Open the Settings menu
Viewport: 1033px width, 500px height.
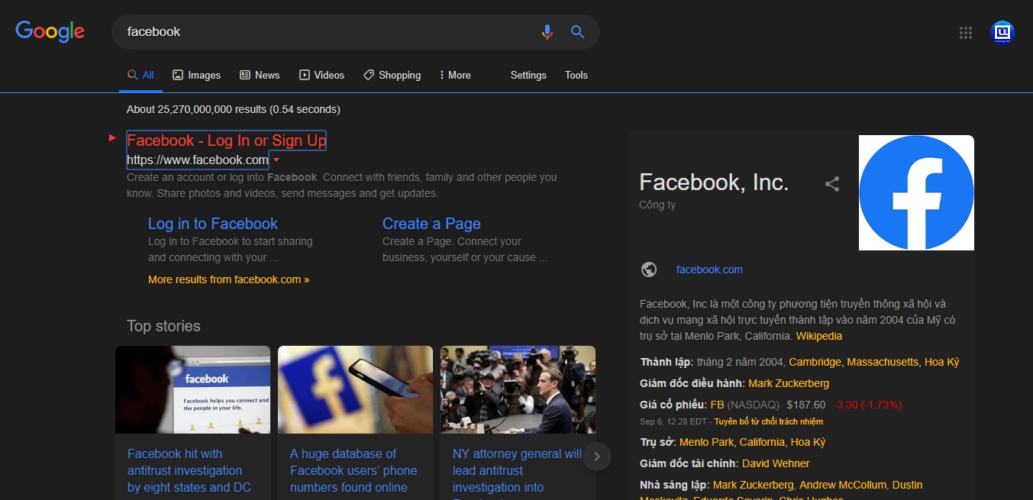click(528, 75)
